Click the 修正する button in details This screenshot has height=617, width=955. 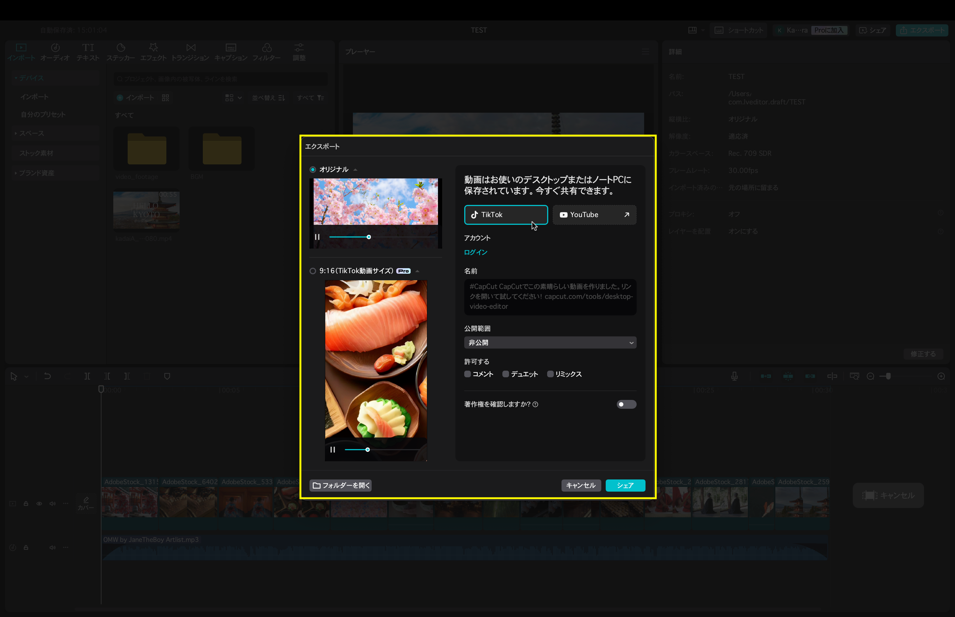(x=923, y=354)
